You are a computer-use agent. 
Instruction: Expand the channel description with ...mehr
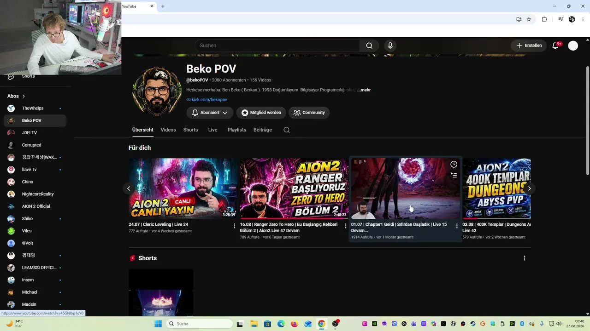click(x=364, y=90)
